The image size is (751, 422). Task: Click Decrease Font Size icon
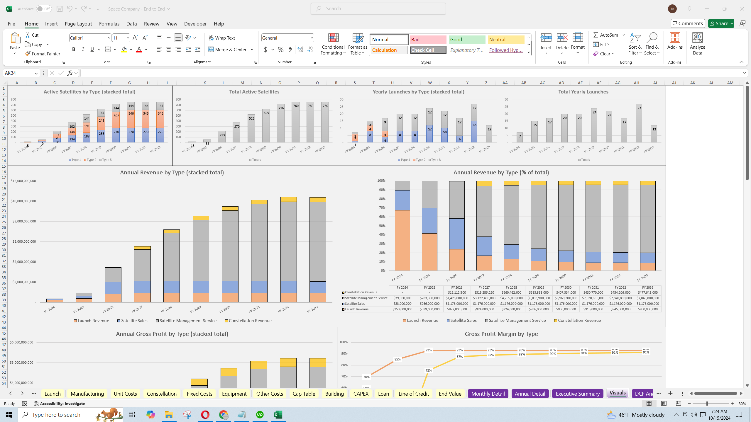[x=145, y=38]
